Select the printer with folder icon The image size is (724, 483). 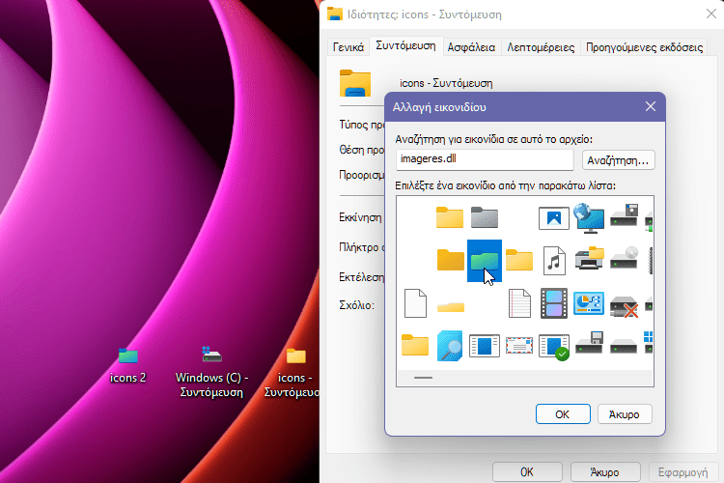pos(589,258)
